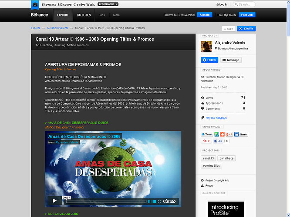290x217 pixels.
Task: Share on LinkedIn
Action: pyautogui.click(x=241, y=135)
